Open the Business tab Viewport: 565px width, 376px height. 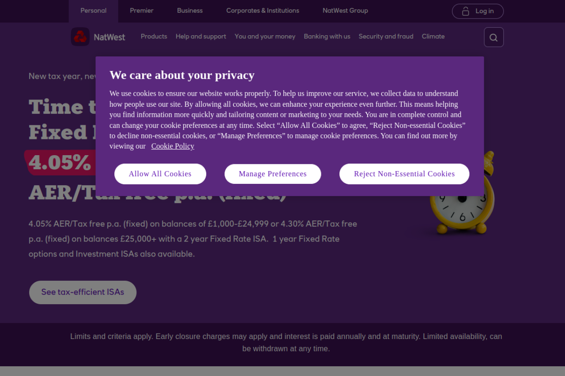click(190, 11)
